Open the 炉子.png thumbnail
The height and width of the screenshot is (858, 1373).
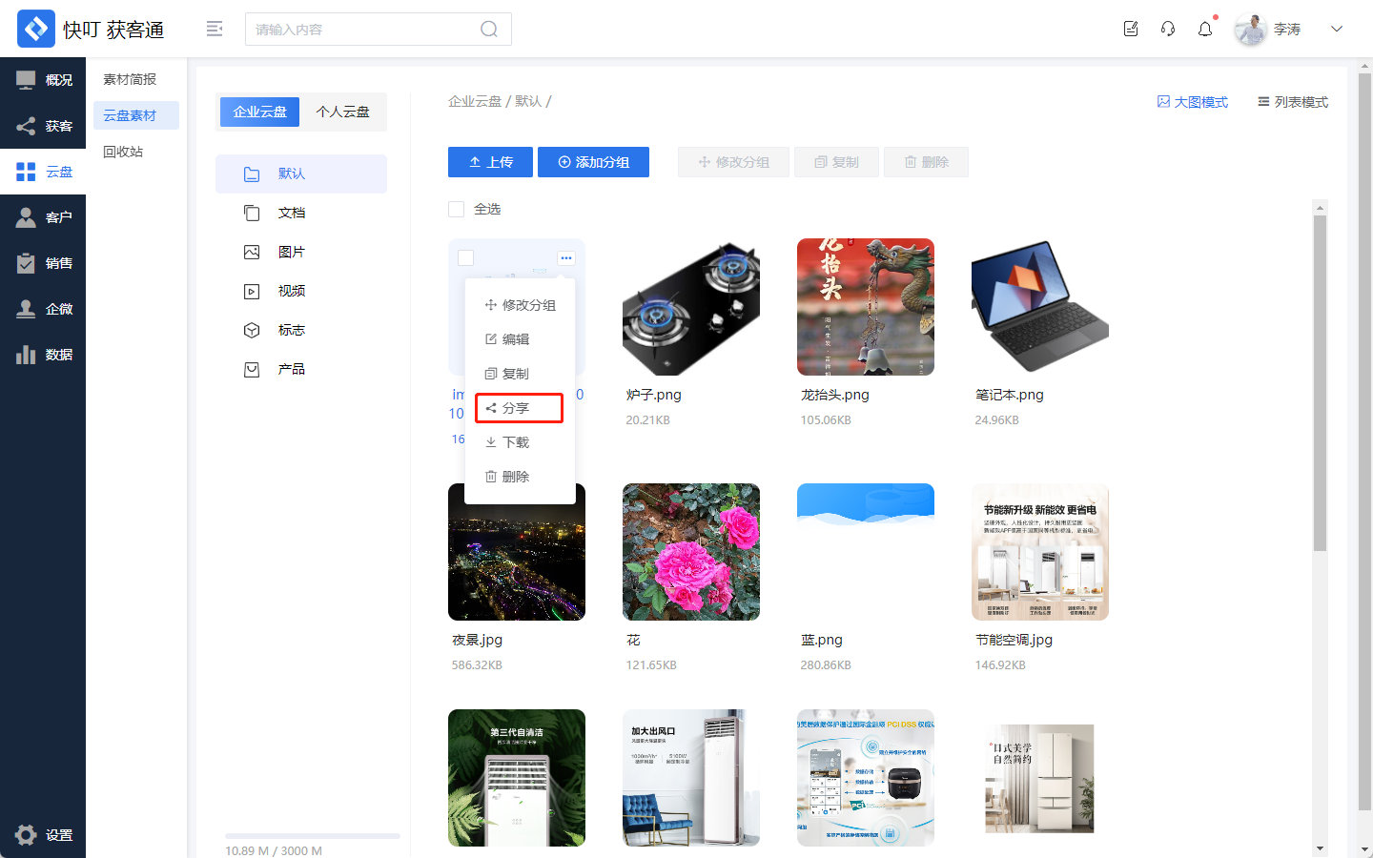pos(691,307)
